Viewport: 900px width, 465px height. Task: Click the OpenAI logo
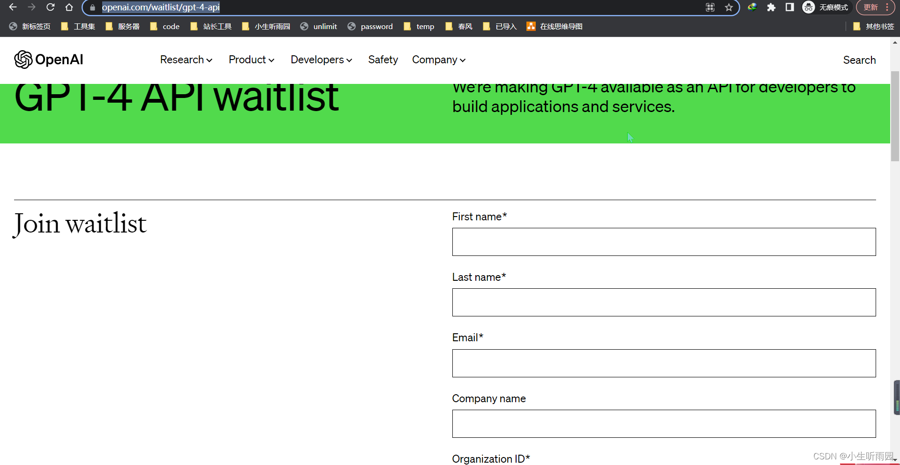click(49, 60)
